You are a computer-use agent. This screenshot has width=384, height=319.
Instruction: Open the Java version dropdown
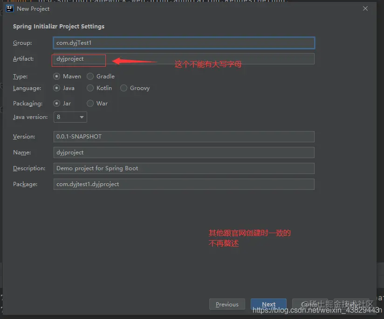click(70, 117)
